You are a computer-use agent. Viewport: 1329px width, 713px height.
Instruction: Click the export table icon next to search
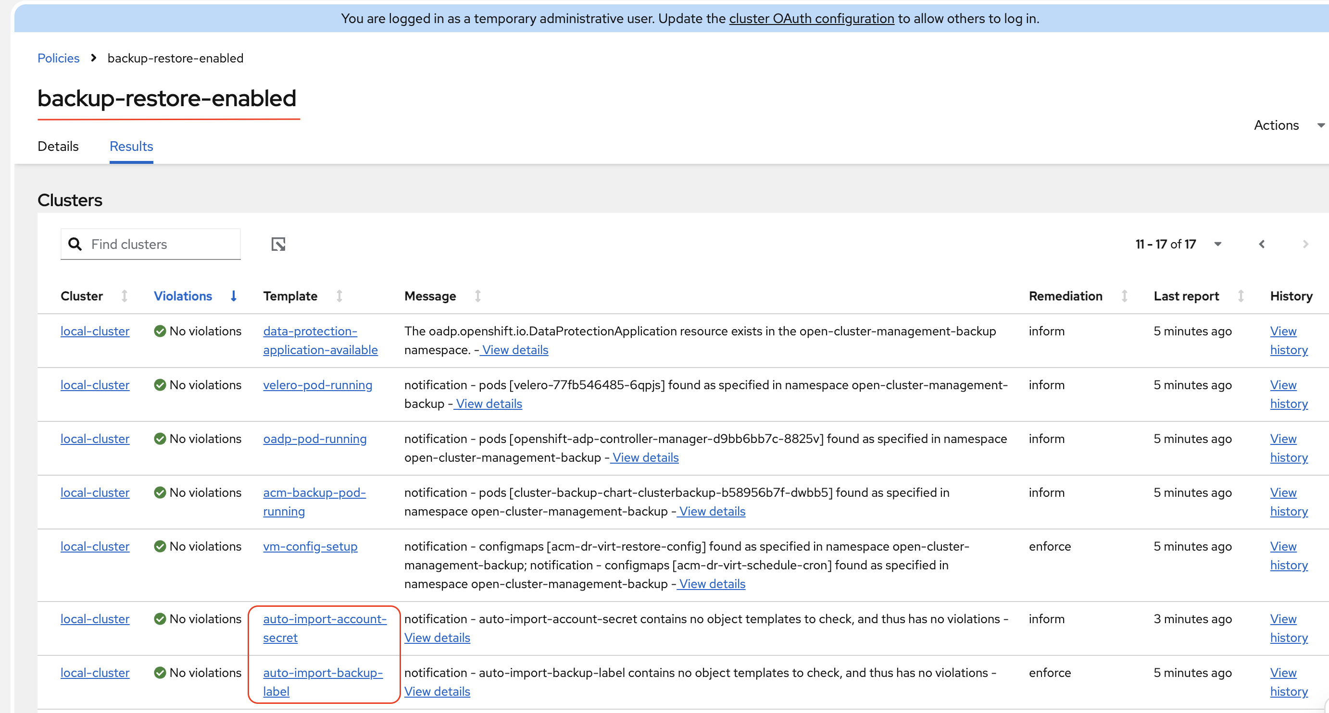(x=278, y=244)
